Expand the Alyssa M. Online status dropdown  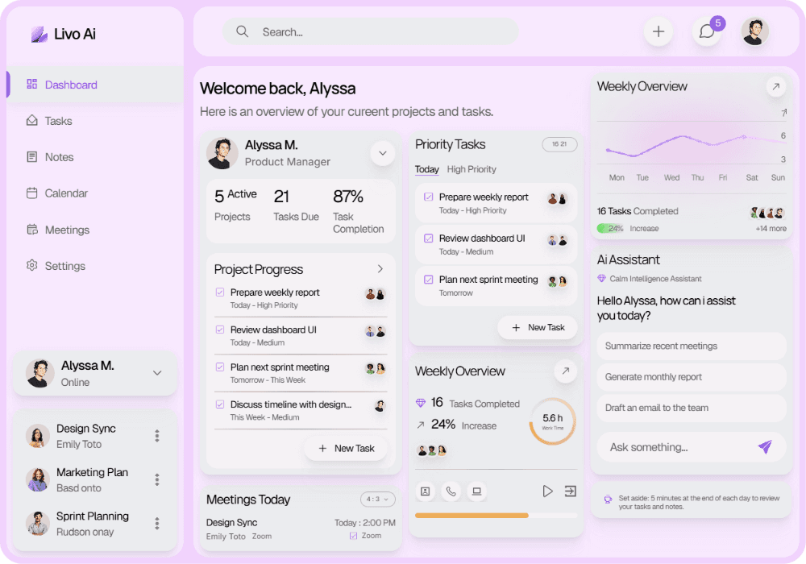point(157,373)
